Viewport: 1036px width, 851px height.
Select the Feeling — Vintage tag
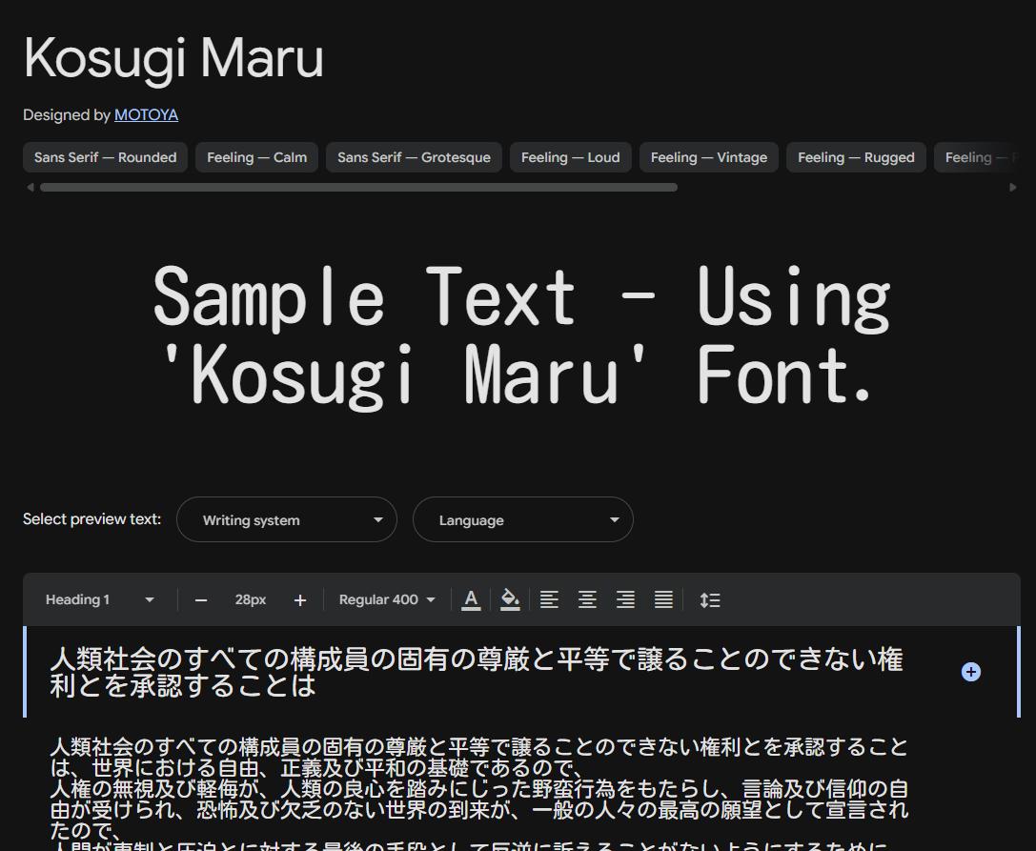pyautogui.click(x=708, y=157)
